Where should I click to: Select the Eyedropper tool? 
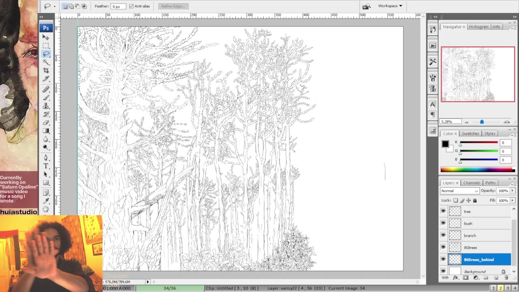46,201
